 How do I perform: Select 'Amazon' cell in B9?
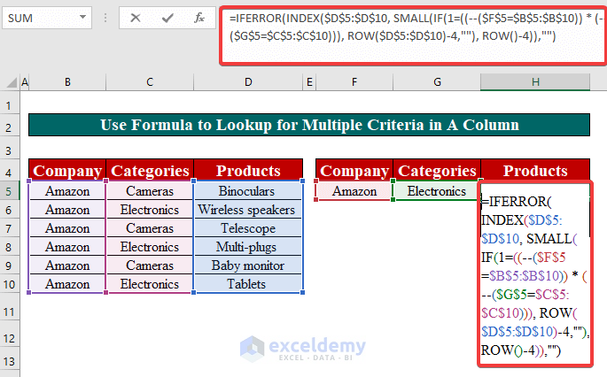coord(67,265)
